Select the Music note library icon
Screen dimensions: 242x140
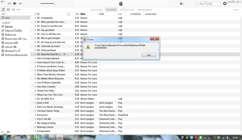[x=3, y=10]
